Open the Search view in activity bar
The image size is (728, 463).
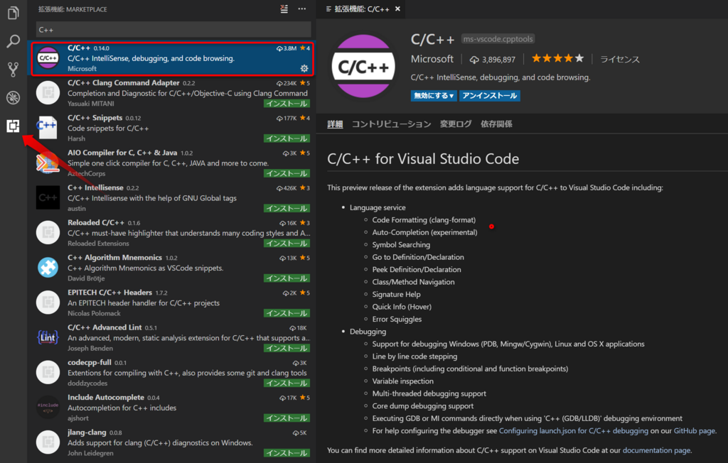tap(13, 40)
